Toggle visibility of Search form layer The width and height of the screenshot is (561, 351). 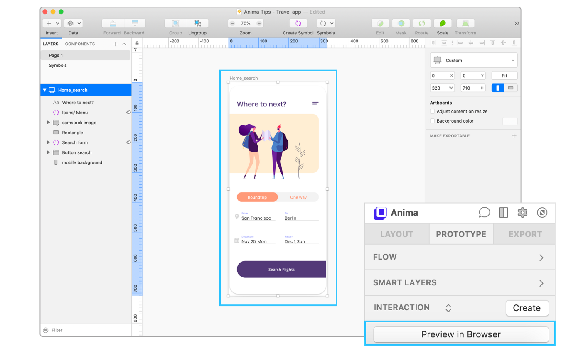[x=128, y=142]
